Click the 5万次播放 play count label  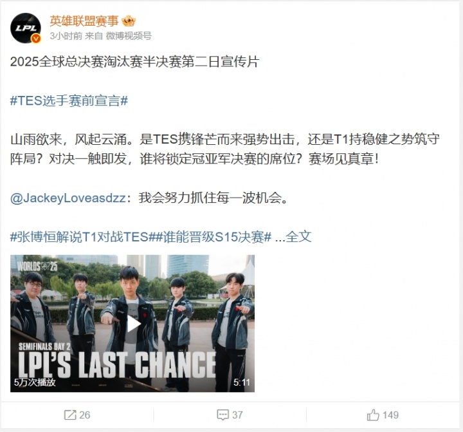coord(35,382)
